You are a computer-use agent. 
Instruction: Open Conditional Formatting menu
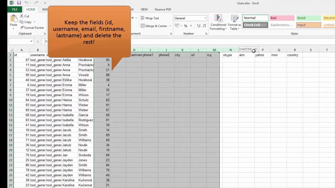click(x=218, y=22)
